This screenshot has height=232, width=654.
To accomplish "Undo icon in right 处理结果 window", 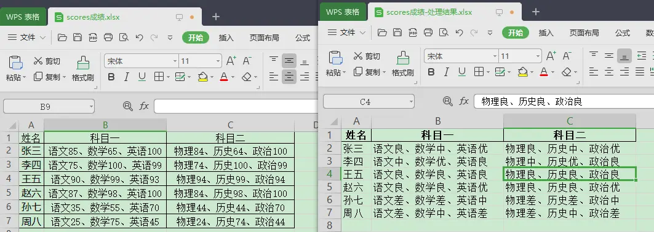I will click(x=459, y=33).
